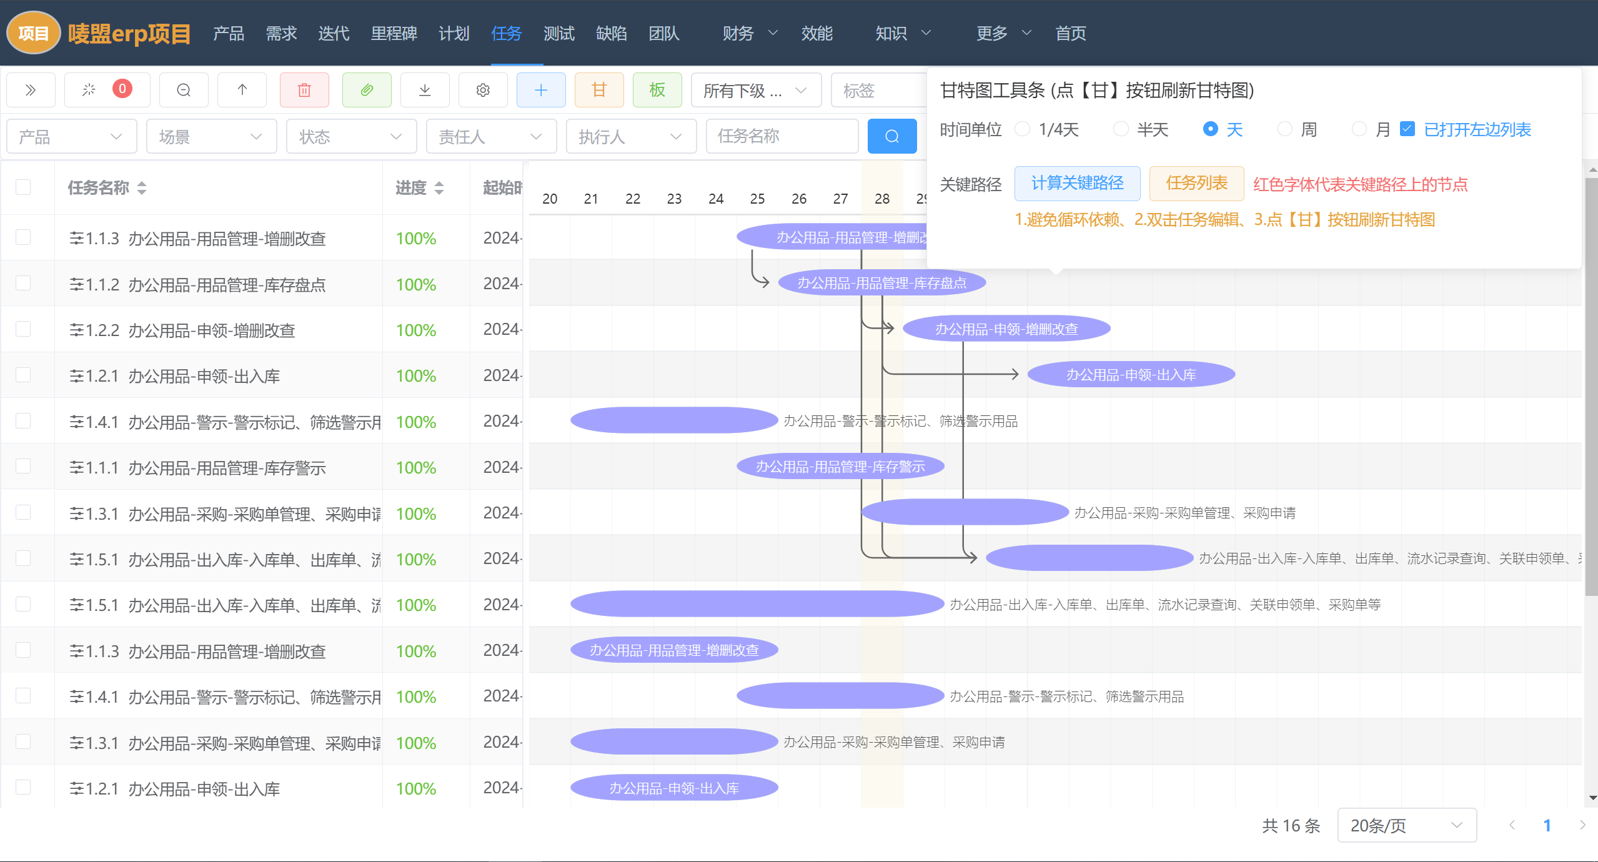Export tasks using the download icon
This screenshot has height=862, width=1598.
424,89
